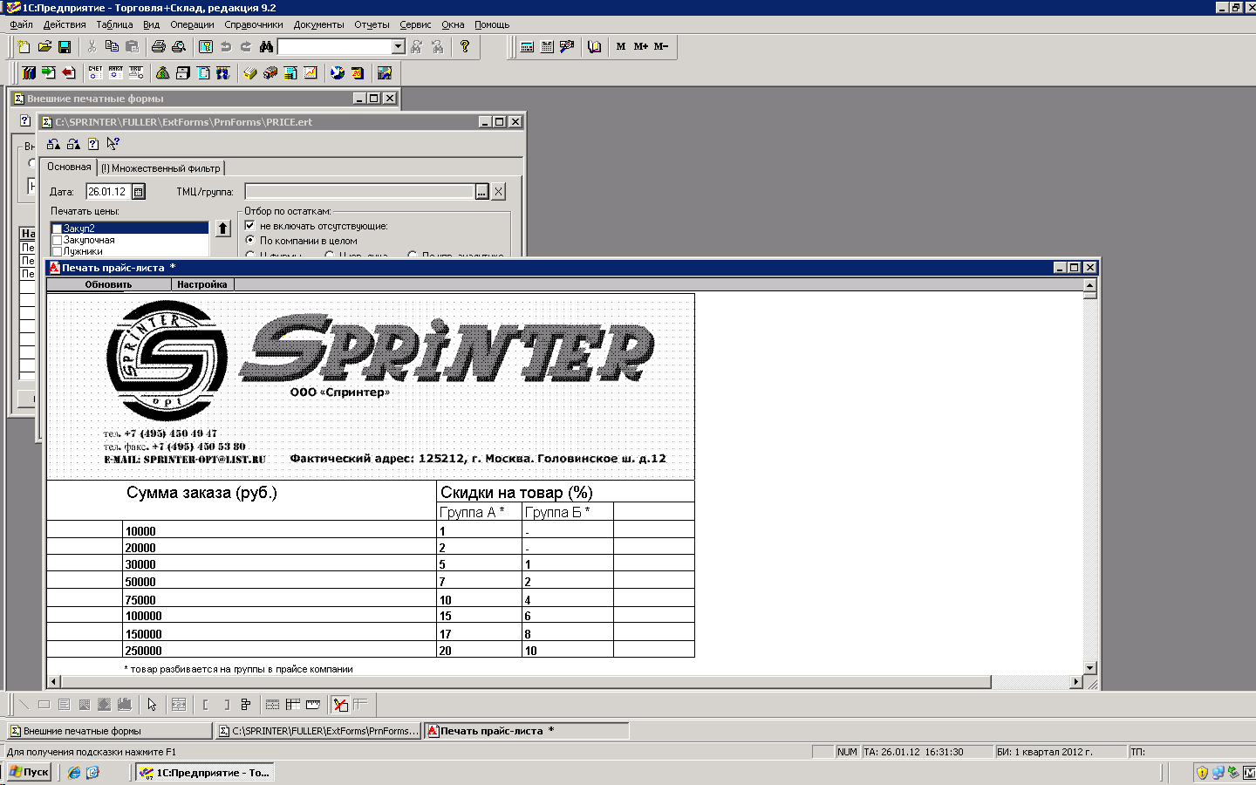Click the colored books journal icon
Image resolution: width=1256 pixels, height=785 pixels.
[x=29, y=73]
